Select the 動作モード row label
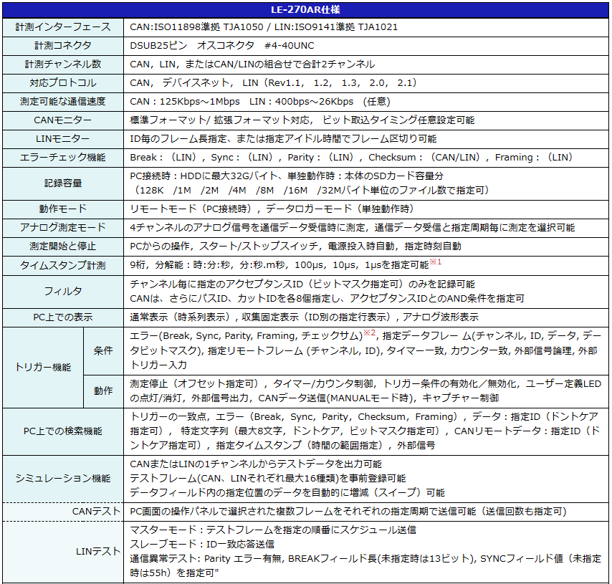612x584 pixels. [63, 209]
